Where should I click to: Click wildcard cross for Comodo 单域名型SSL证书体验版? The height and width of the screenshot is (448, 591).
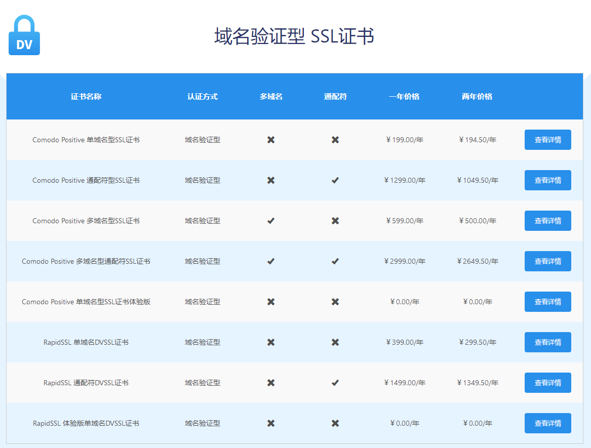click(335, 302)
